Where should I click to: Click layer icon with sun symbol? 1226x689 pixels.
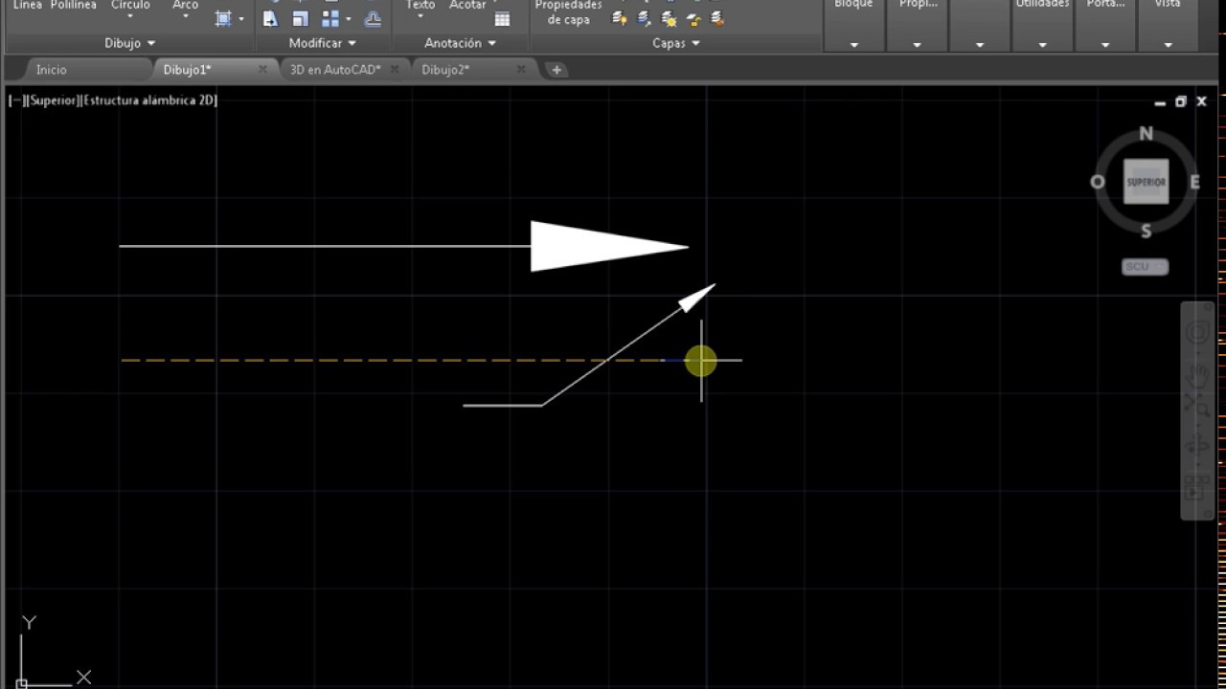669,19
